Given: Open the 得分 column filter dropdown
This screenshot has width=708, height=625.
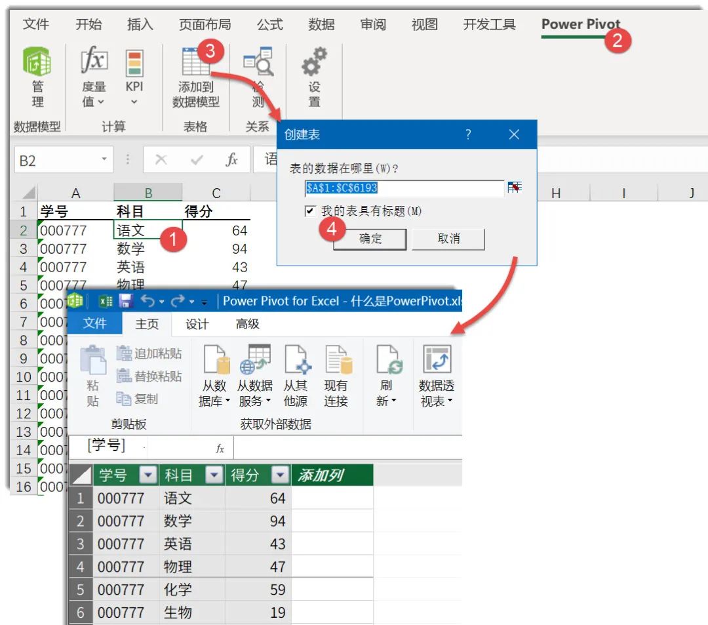Looking at the screenshot, I should tap(280, 475).
